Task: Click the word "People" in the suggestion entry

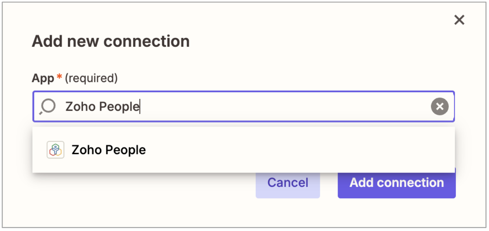Action: [126, 150]
